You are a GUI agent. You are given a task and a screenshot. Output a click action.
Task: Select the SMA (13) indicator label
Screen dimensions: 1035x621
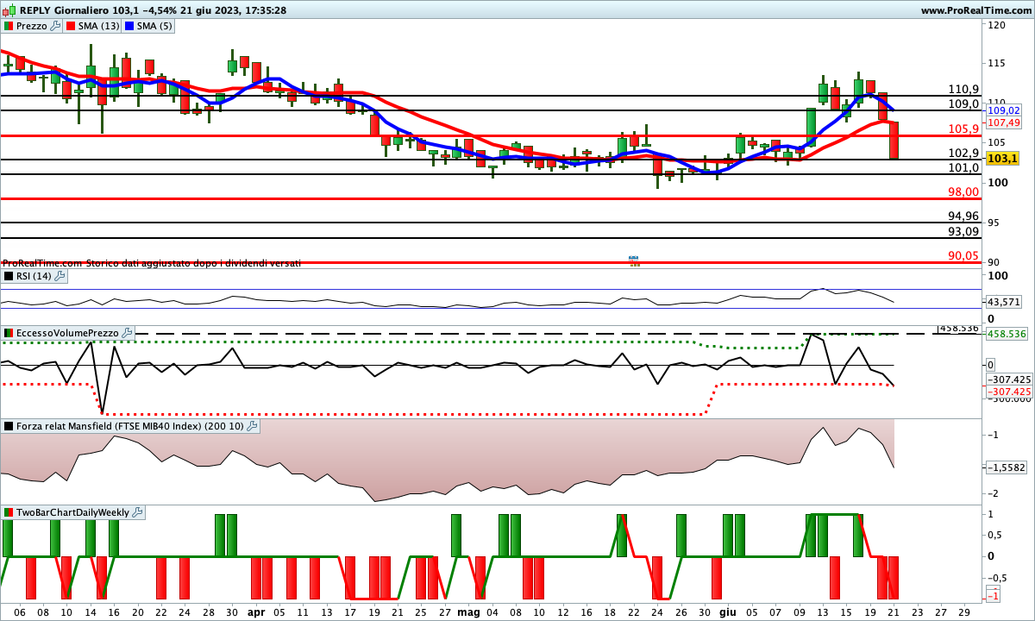point(99,26)
